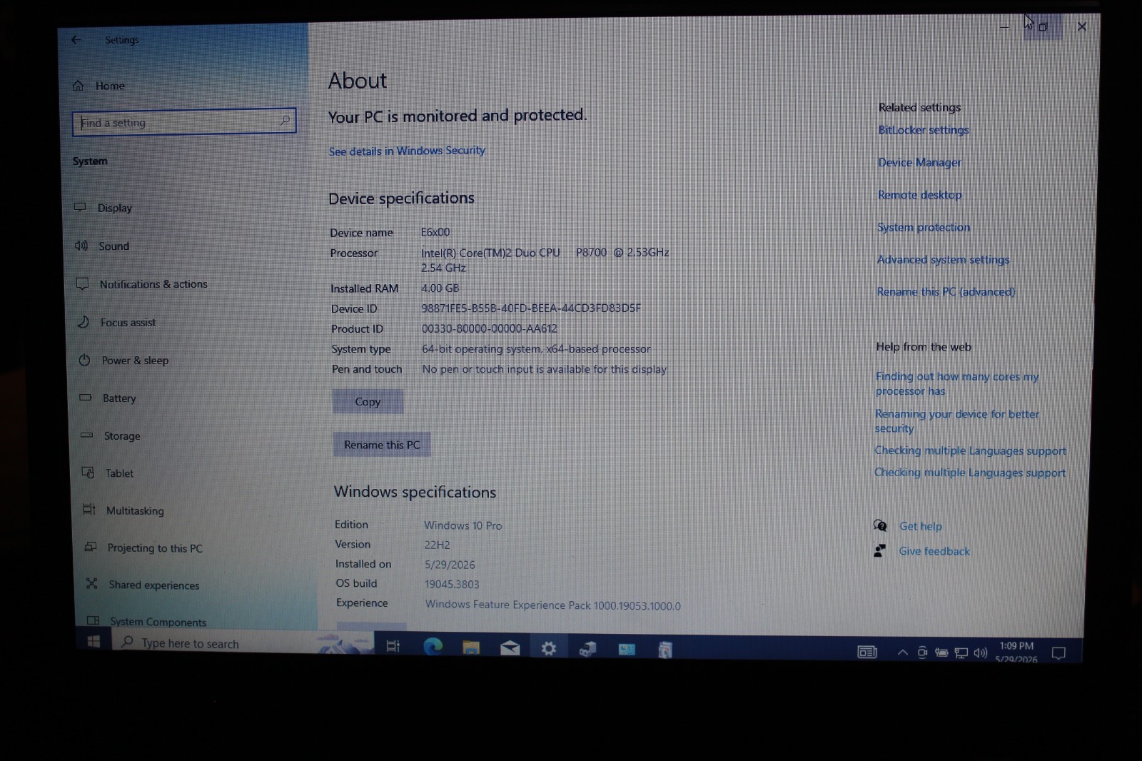This screenshot has width=1142, height=761.
Task: Click the Get help link
Action: click(920, 526)
